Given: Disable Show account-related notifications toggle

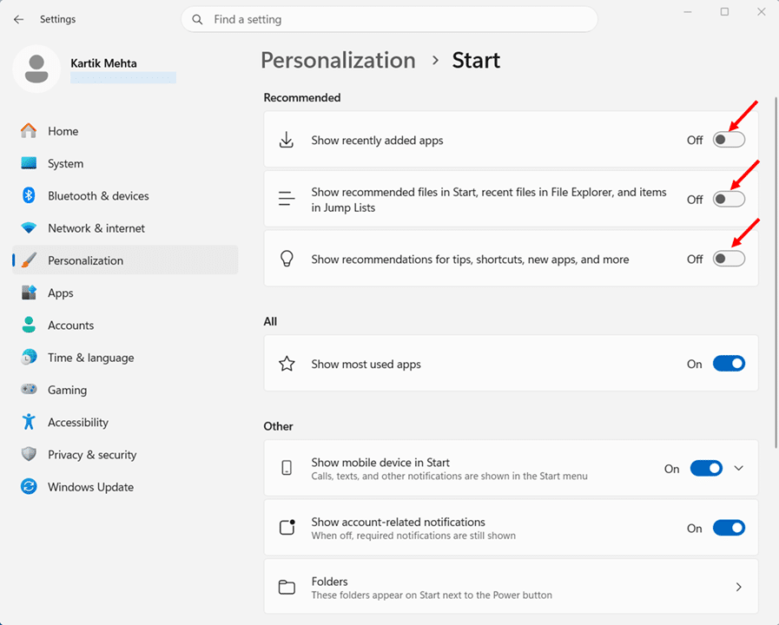Looking at the screenshot, I should coord(729,528).
